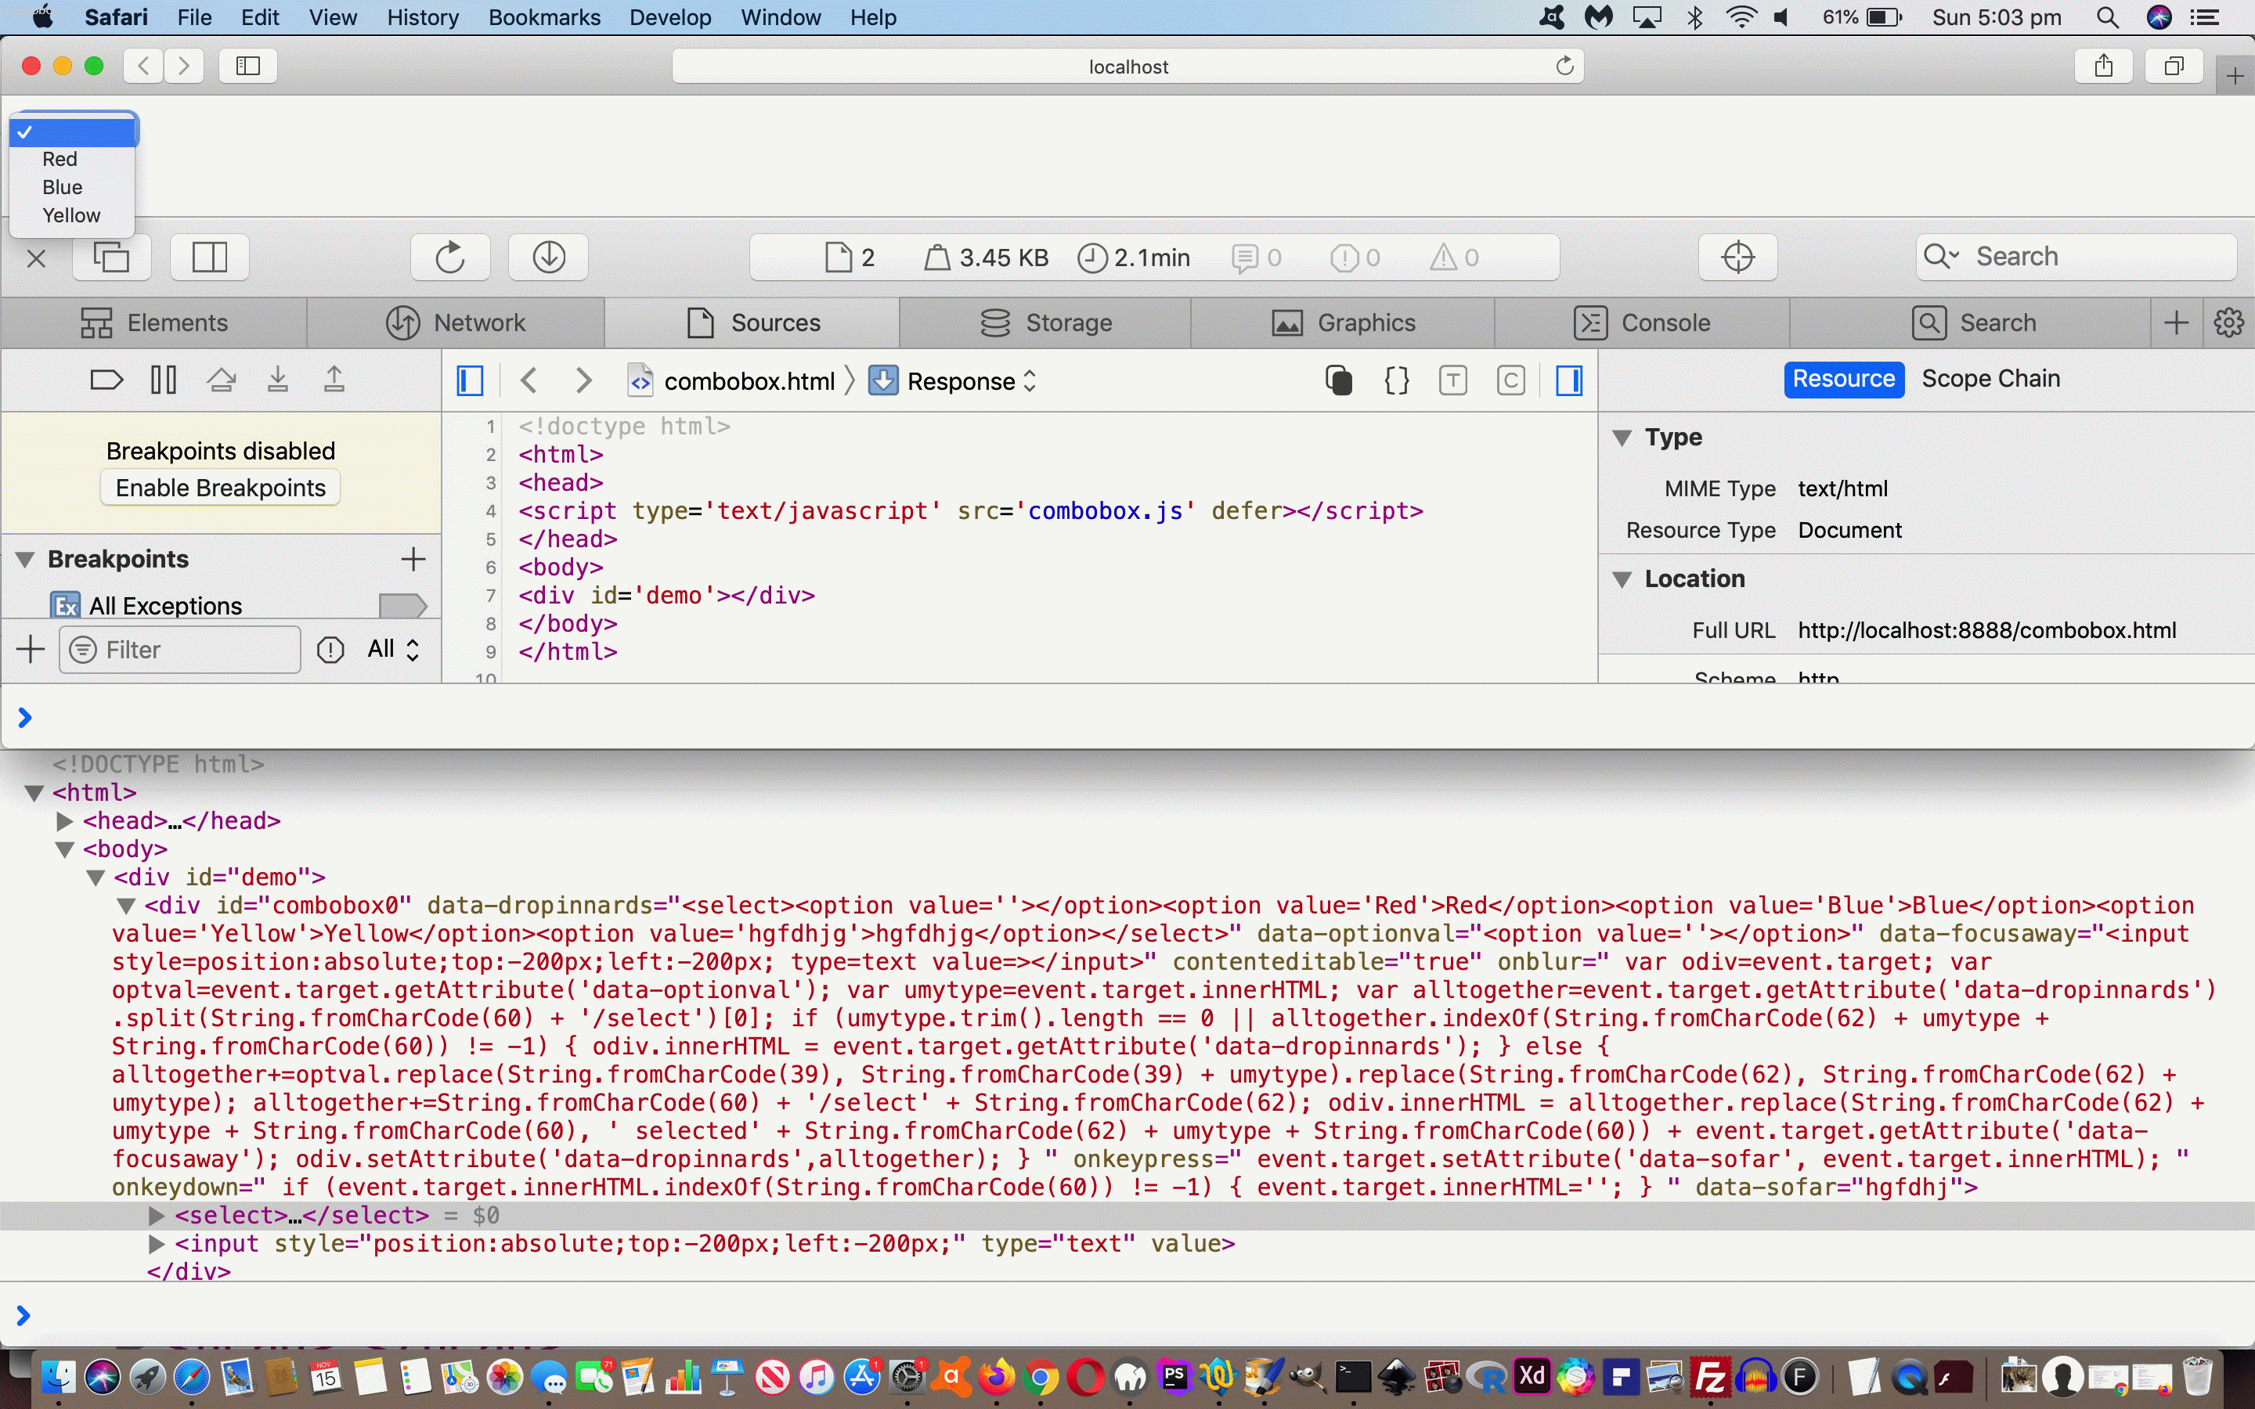Choose Yellow from the dropdown list
Image resolution: width=2255 pixels, height=1409 pixels.
click(x=70, y=215)
